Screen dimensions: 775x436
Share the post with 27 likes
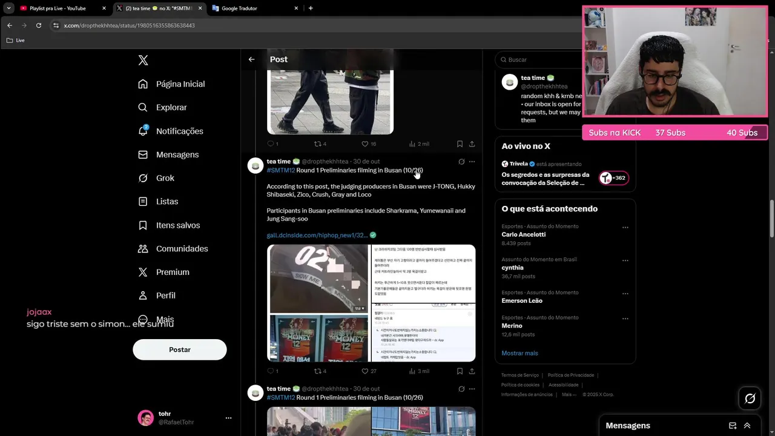(472, 371)
